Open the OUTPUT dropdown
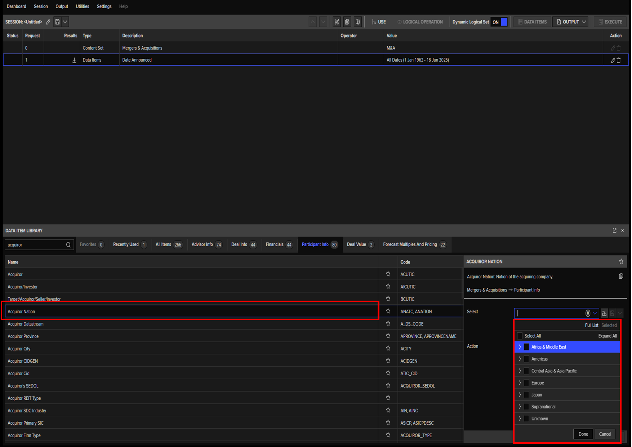632x447 pixels. (x=570, y=22)
